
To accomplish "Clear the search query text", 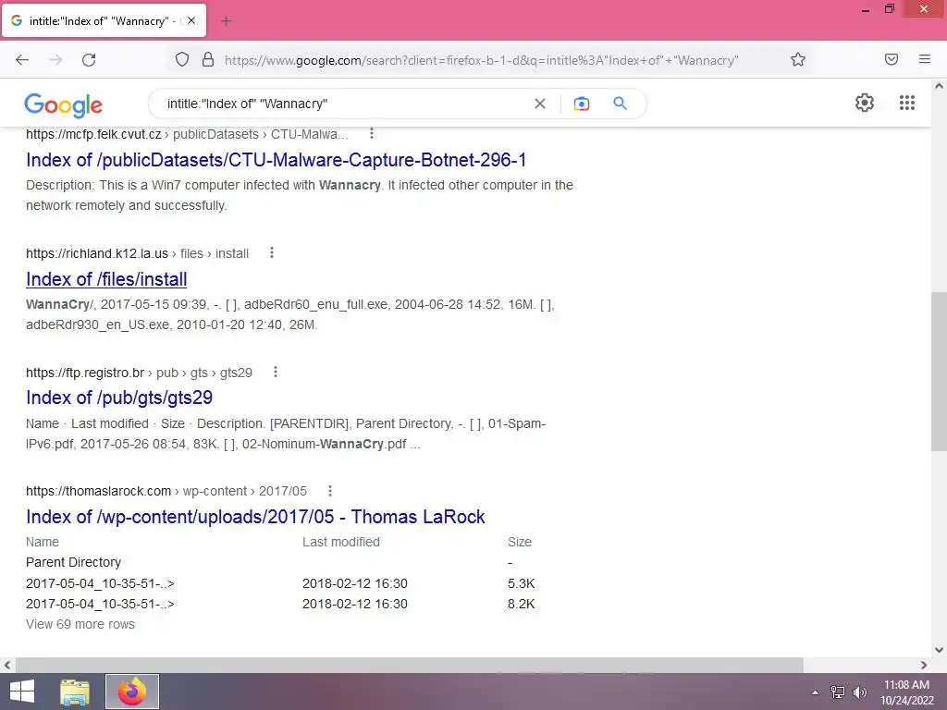I will point(540,104).
